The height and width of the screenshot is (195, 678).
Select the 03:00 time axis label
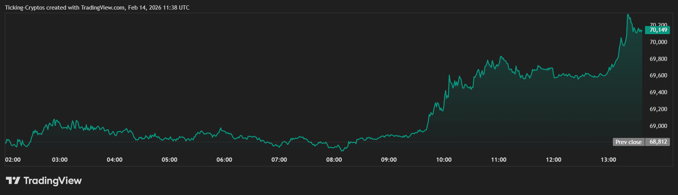pyautogui.click(x=60, y=160)
